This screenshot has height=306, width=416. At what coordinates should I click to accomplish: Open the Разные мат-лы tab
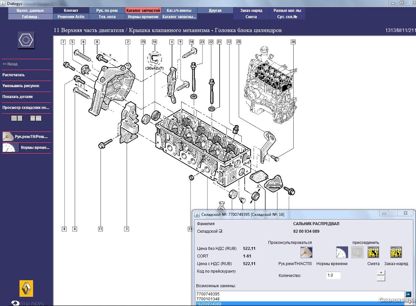[x=287, y=11]
